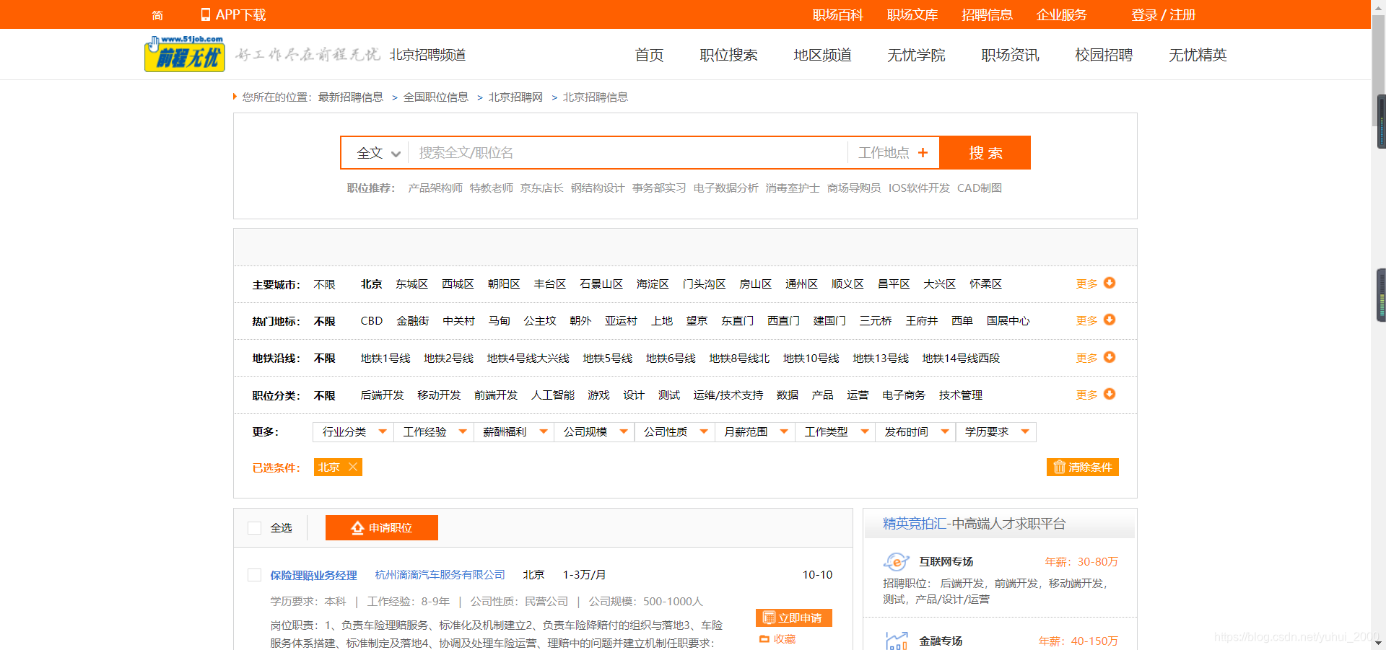Image resolution: width=1386 pixels, height=650 pixels.
Task: Click 登录 / 注册 link
Action: [1163, 15]
